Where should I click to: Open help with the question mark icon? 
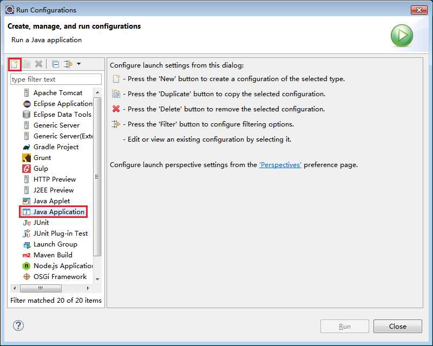[x=18, y=325]
